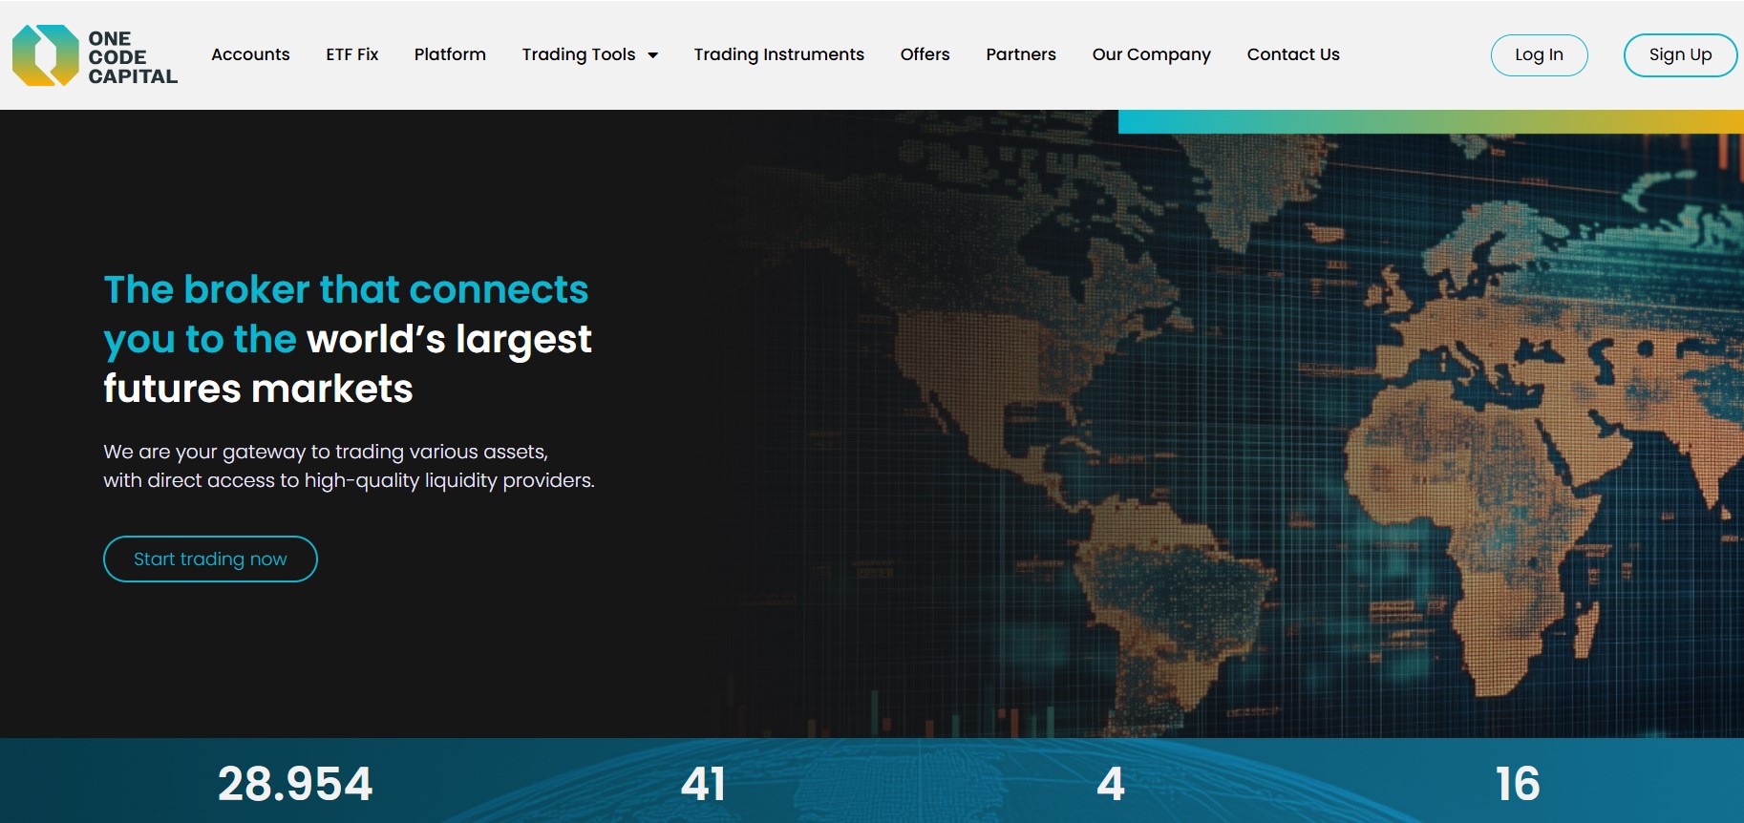Select the hero headline about futures markets

(x=348, y=339)
